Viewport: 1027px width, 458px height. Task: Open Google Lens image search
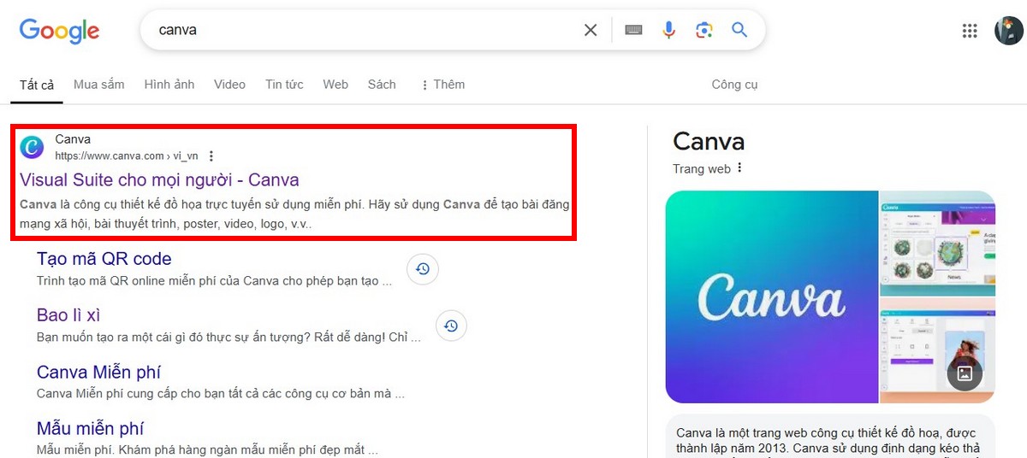pos(704,30)
